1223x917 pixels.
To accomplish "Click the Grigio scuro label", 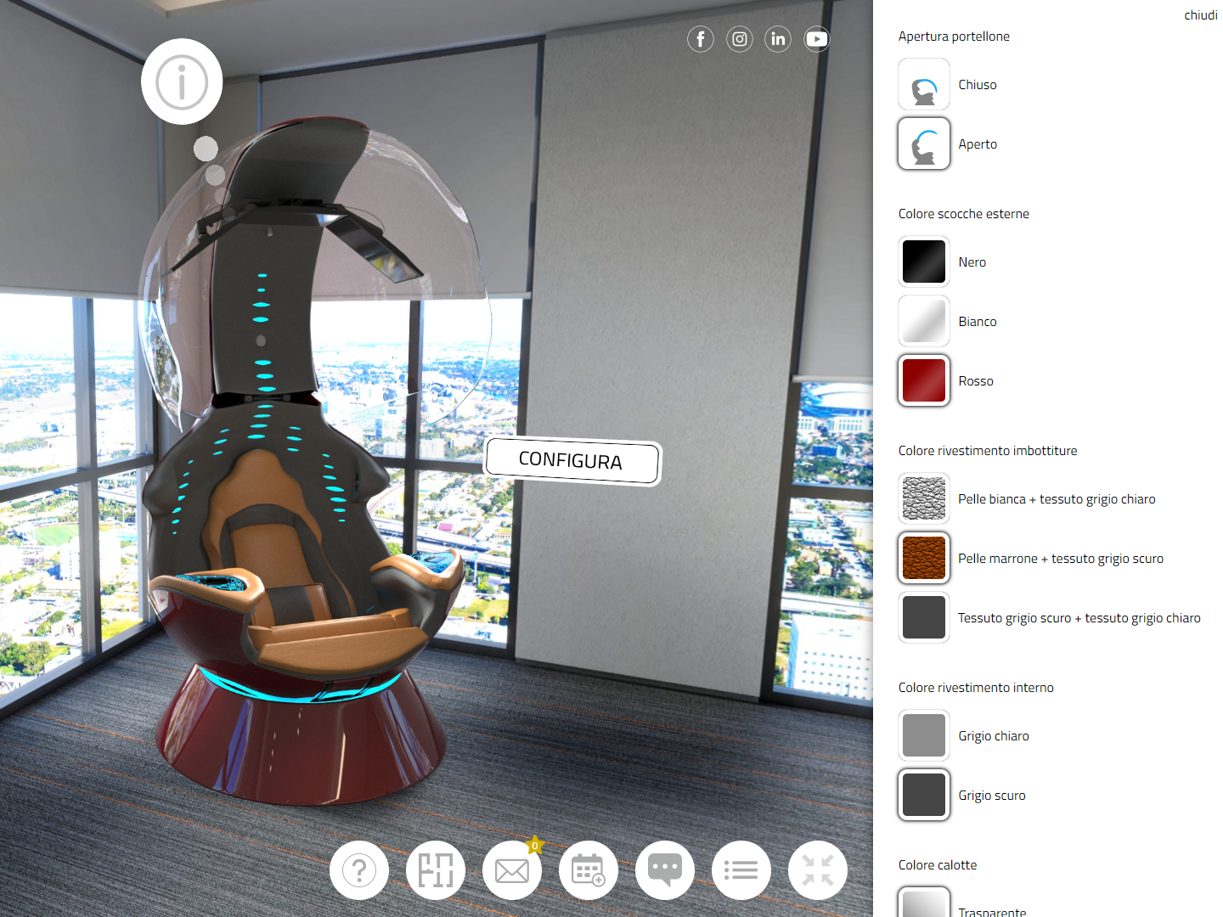I will point(992,796).
